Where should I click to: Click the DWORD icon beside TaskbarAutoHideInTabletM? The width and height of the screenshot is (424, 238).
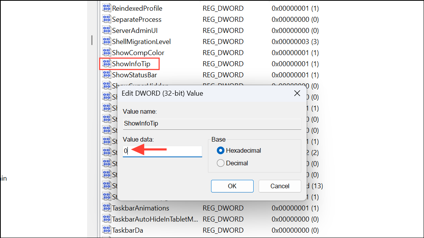pos(106,219)
